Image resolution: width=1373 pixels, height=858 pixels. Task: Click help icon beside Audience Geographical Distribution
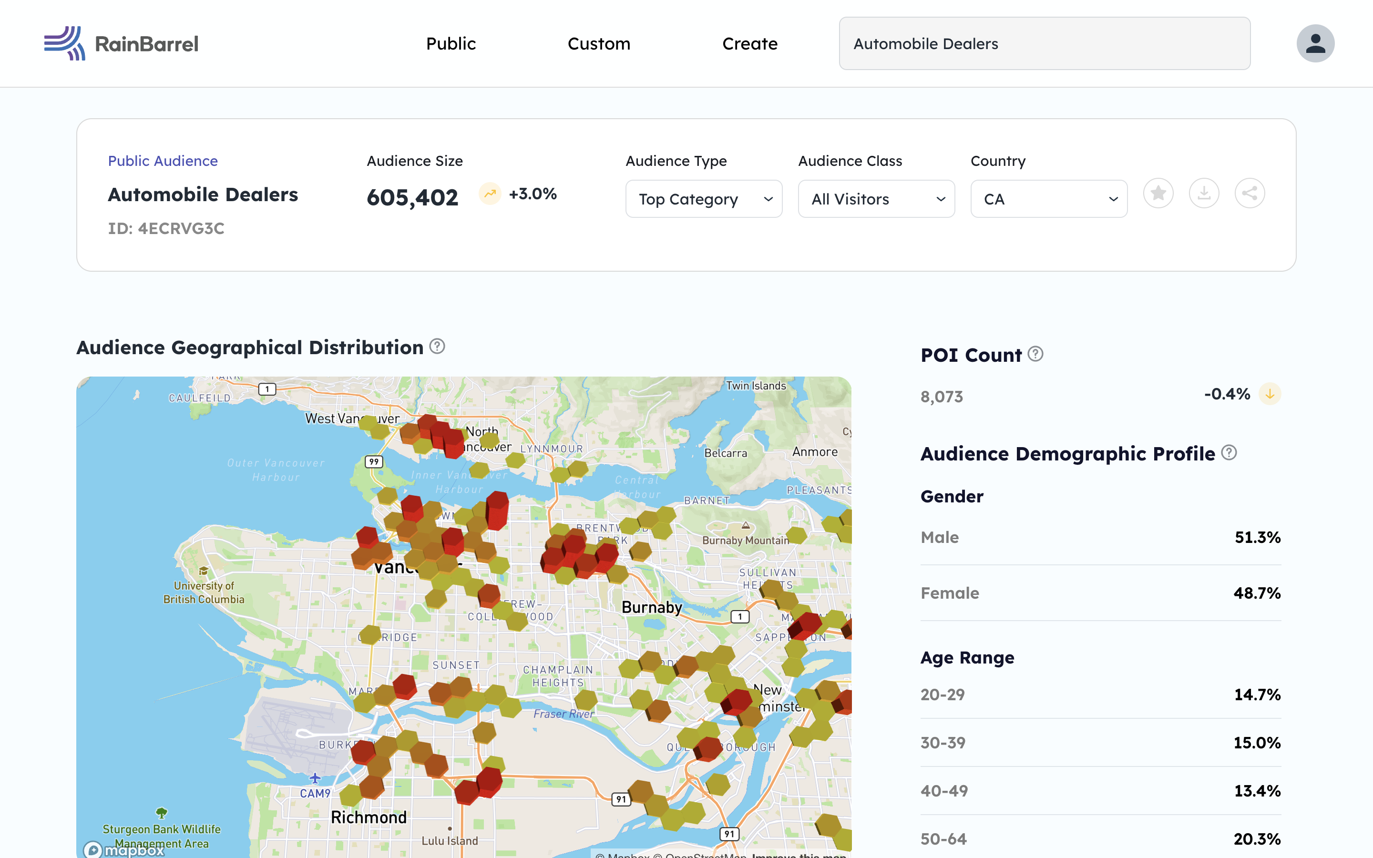pos(437,346)
